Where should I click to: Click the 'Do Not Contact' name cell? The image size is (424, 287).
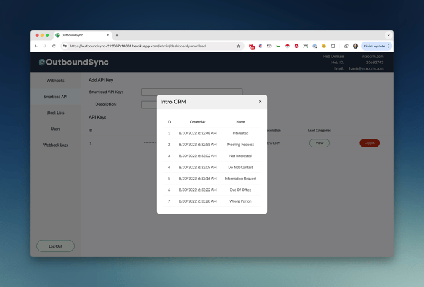point(240,168)
